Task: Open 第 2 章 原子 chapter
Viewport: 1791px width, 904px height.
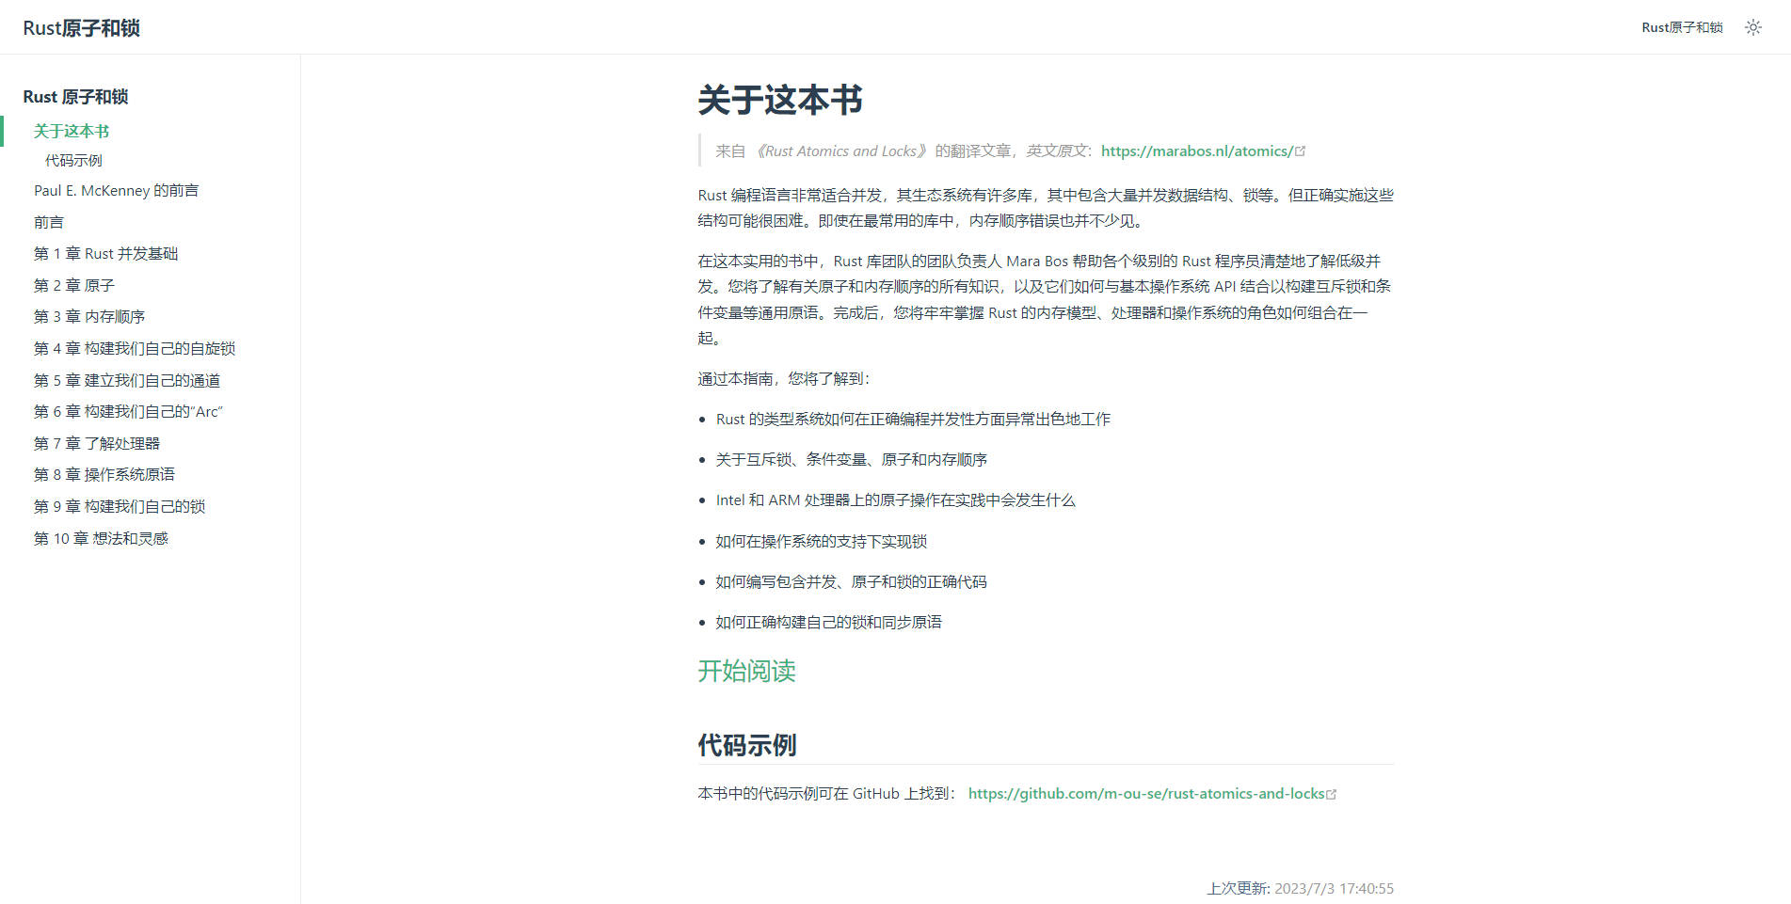Action: (74, 285)
